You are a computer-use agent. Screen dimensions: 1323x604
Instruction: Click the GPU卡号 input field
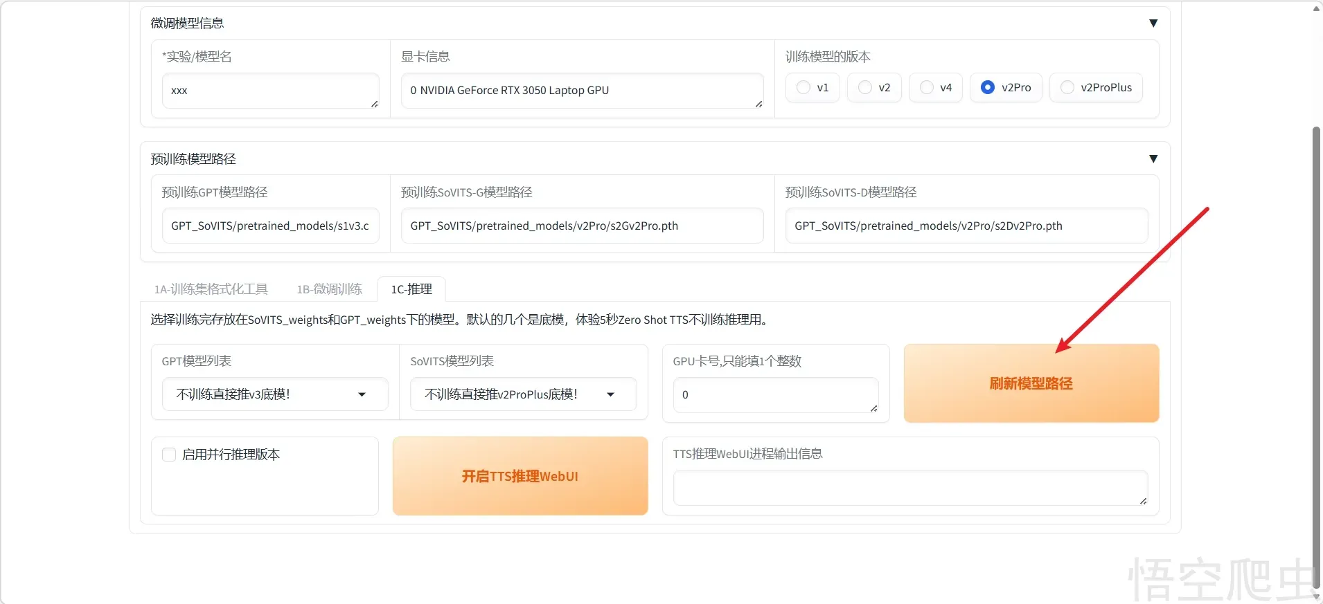click(775, 395)
